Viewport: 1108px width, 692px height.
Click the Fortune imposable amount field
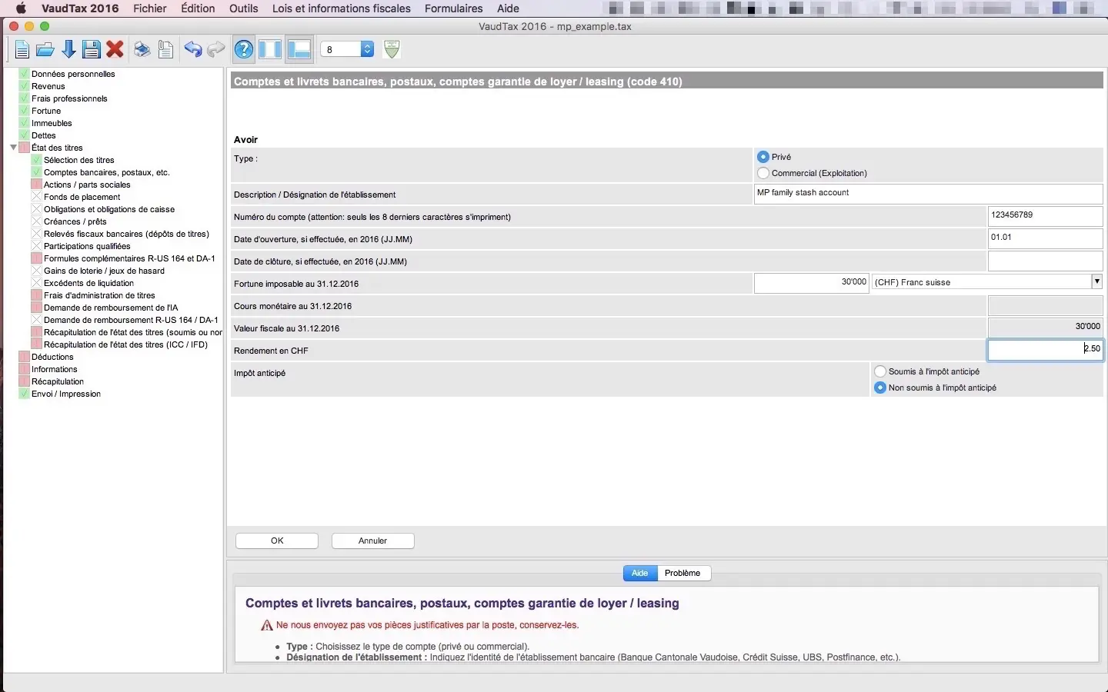[812, 283]
